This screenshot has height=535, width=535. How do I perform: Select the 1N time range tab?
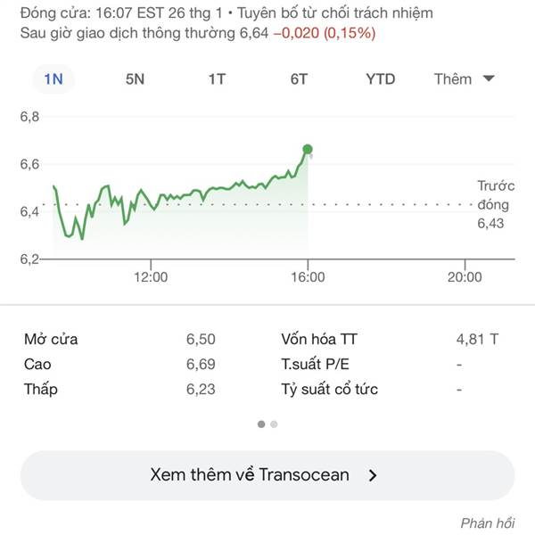(x=53, y=79)
